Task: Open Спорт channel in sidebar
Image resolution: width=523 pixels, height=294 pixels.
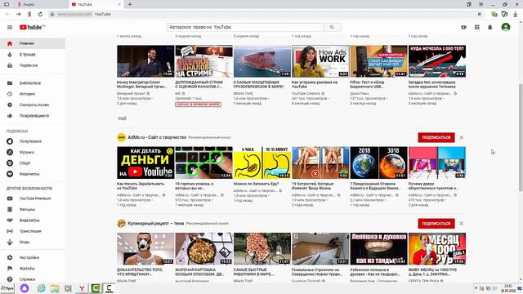Action: click(33, 163)
